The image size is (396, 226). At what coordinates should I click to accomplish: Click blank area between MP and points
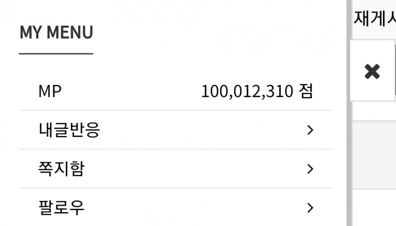pos(131,91)
